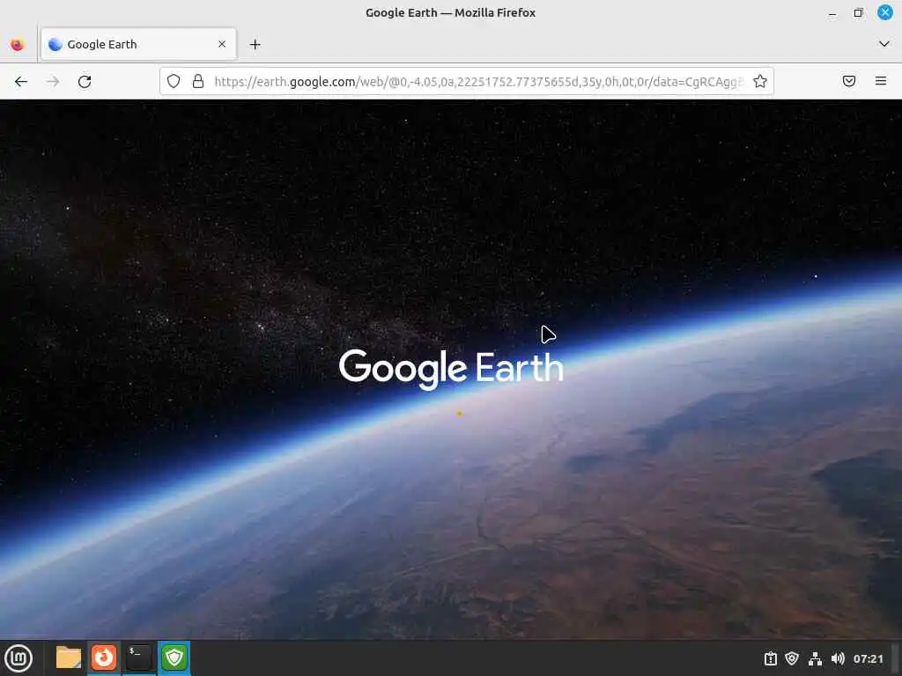Click the Firefox taskbar launcher
902x676 pixels.
pos(104,658)
